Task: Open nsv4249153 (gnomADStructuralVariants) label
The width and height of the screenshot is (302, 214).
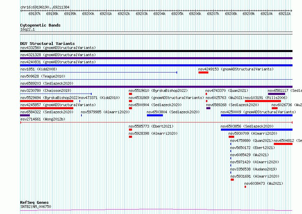Action: [x=236, y=69]
